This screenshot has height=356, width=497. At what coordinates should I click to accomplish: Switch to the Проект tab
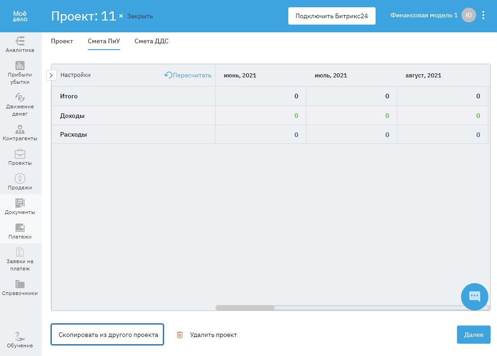(x=62, y=41)
